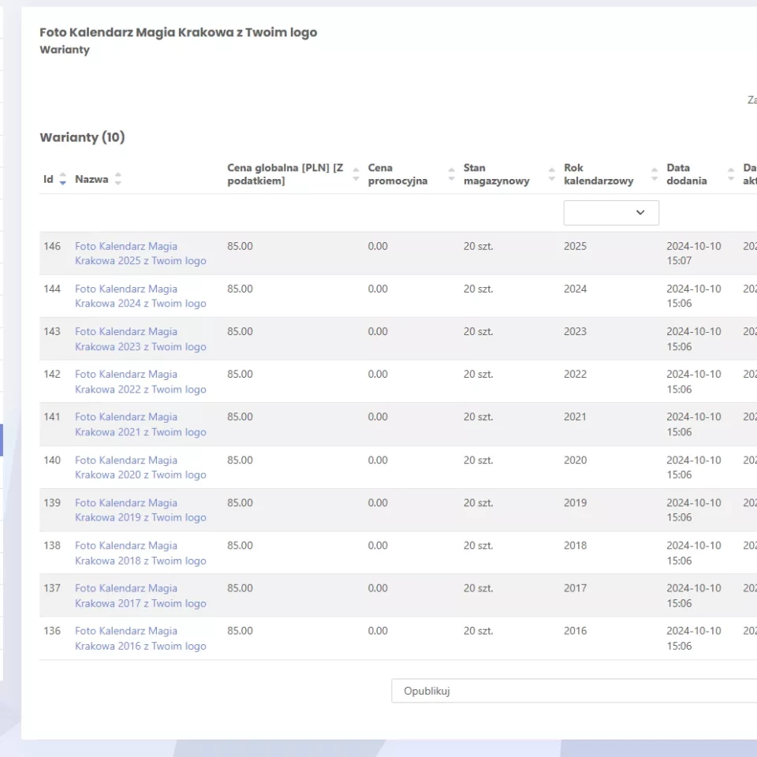The image size is (757, 757).
Task: Open the Krakowa 2022 variant link
Action: click(140, 382)
